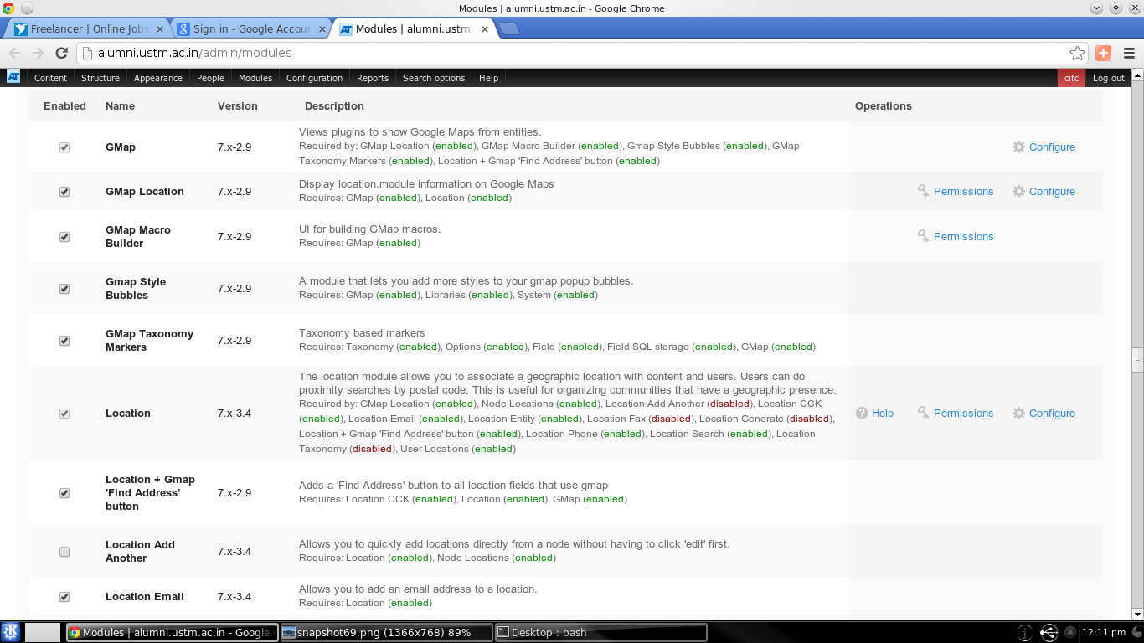The height and width of the screenshot is (643, 1144).
Task: Switch to Desktop : bash taskbar window
Action: pos(600,632)
